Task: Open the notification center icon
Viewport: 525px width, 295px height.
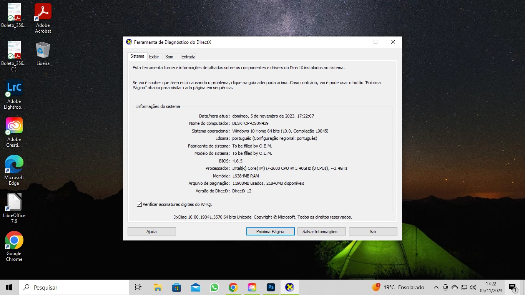Action: tap(513, 287)
